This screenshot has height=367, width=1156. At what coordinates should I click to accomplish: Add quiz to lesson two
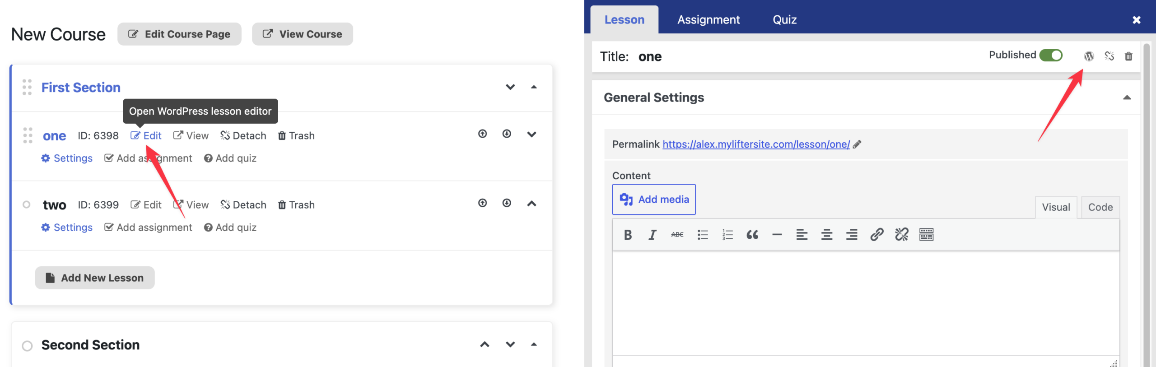point(230,228)
